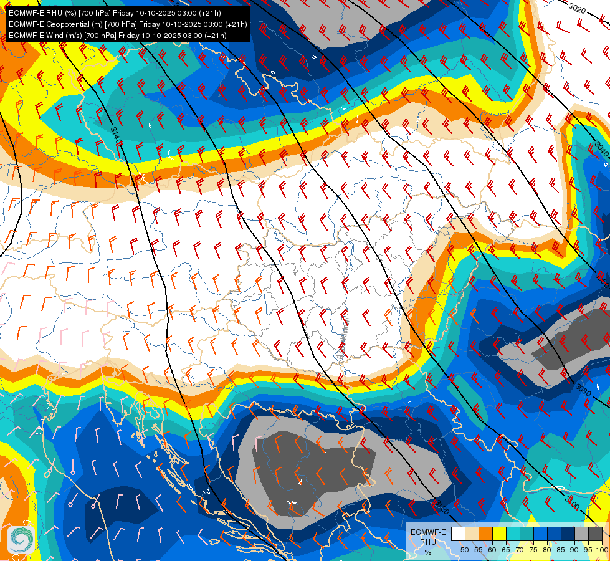Click the teal 70–75% legend swatch

click(x=527, y=534)
